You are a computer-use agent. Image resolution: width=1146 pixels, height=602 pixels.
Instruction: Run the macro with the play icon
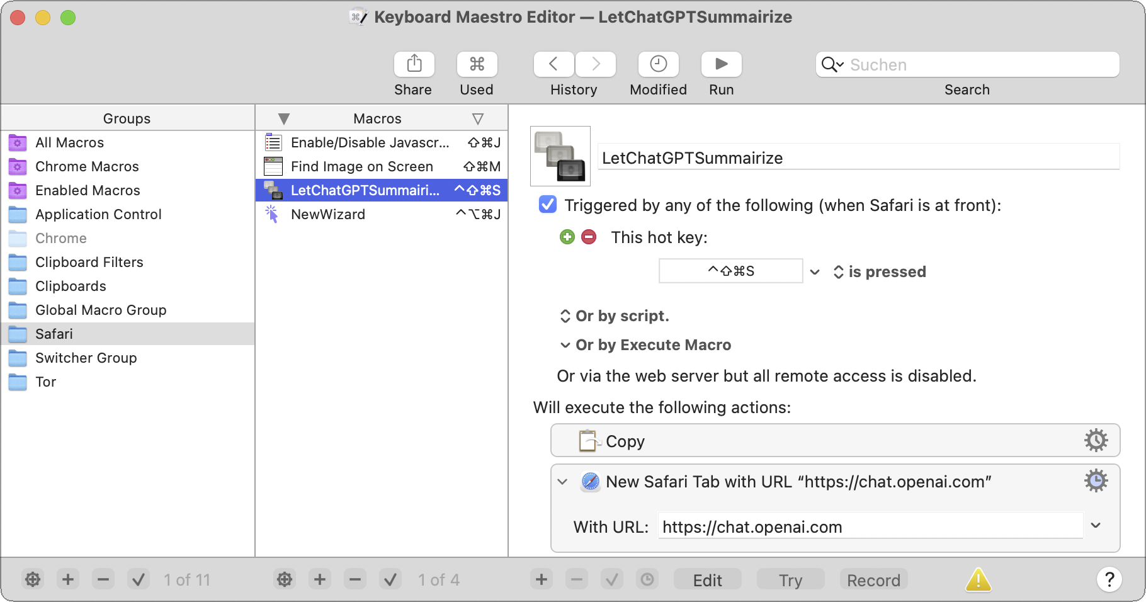tap(721, 64)
